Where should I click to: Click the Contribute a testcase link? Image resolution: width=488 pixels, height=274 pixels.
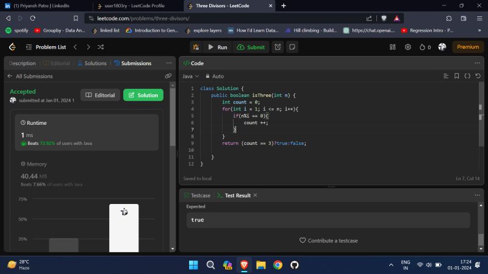tap(328, 241)
